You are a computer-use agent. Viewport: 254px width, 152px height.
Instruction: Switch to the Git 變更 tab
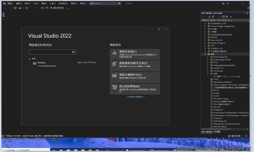pyautogui.click(x=217, y=132)
